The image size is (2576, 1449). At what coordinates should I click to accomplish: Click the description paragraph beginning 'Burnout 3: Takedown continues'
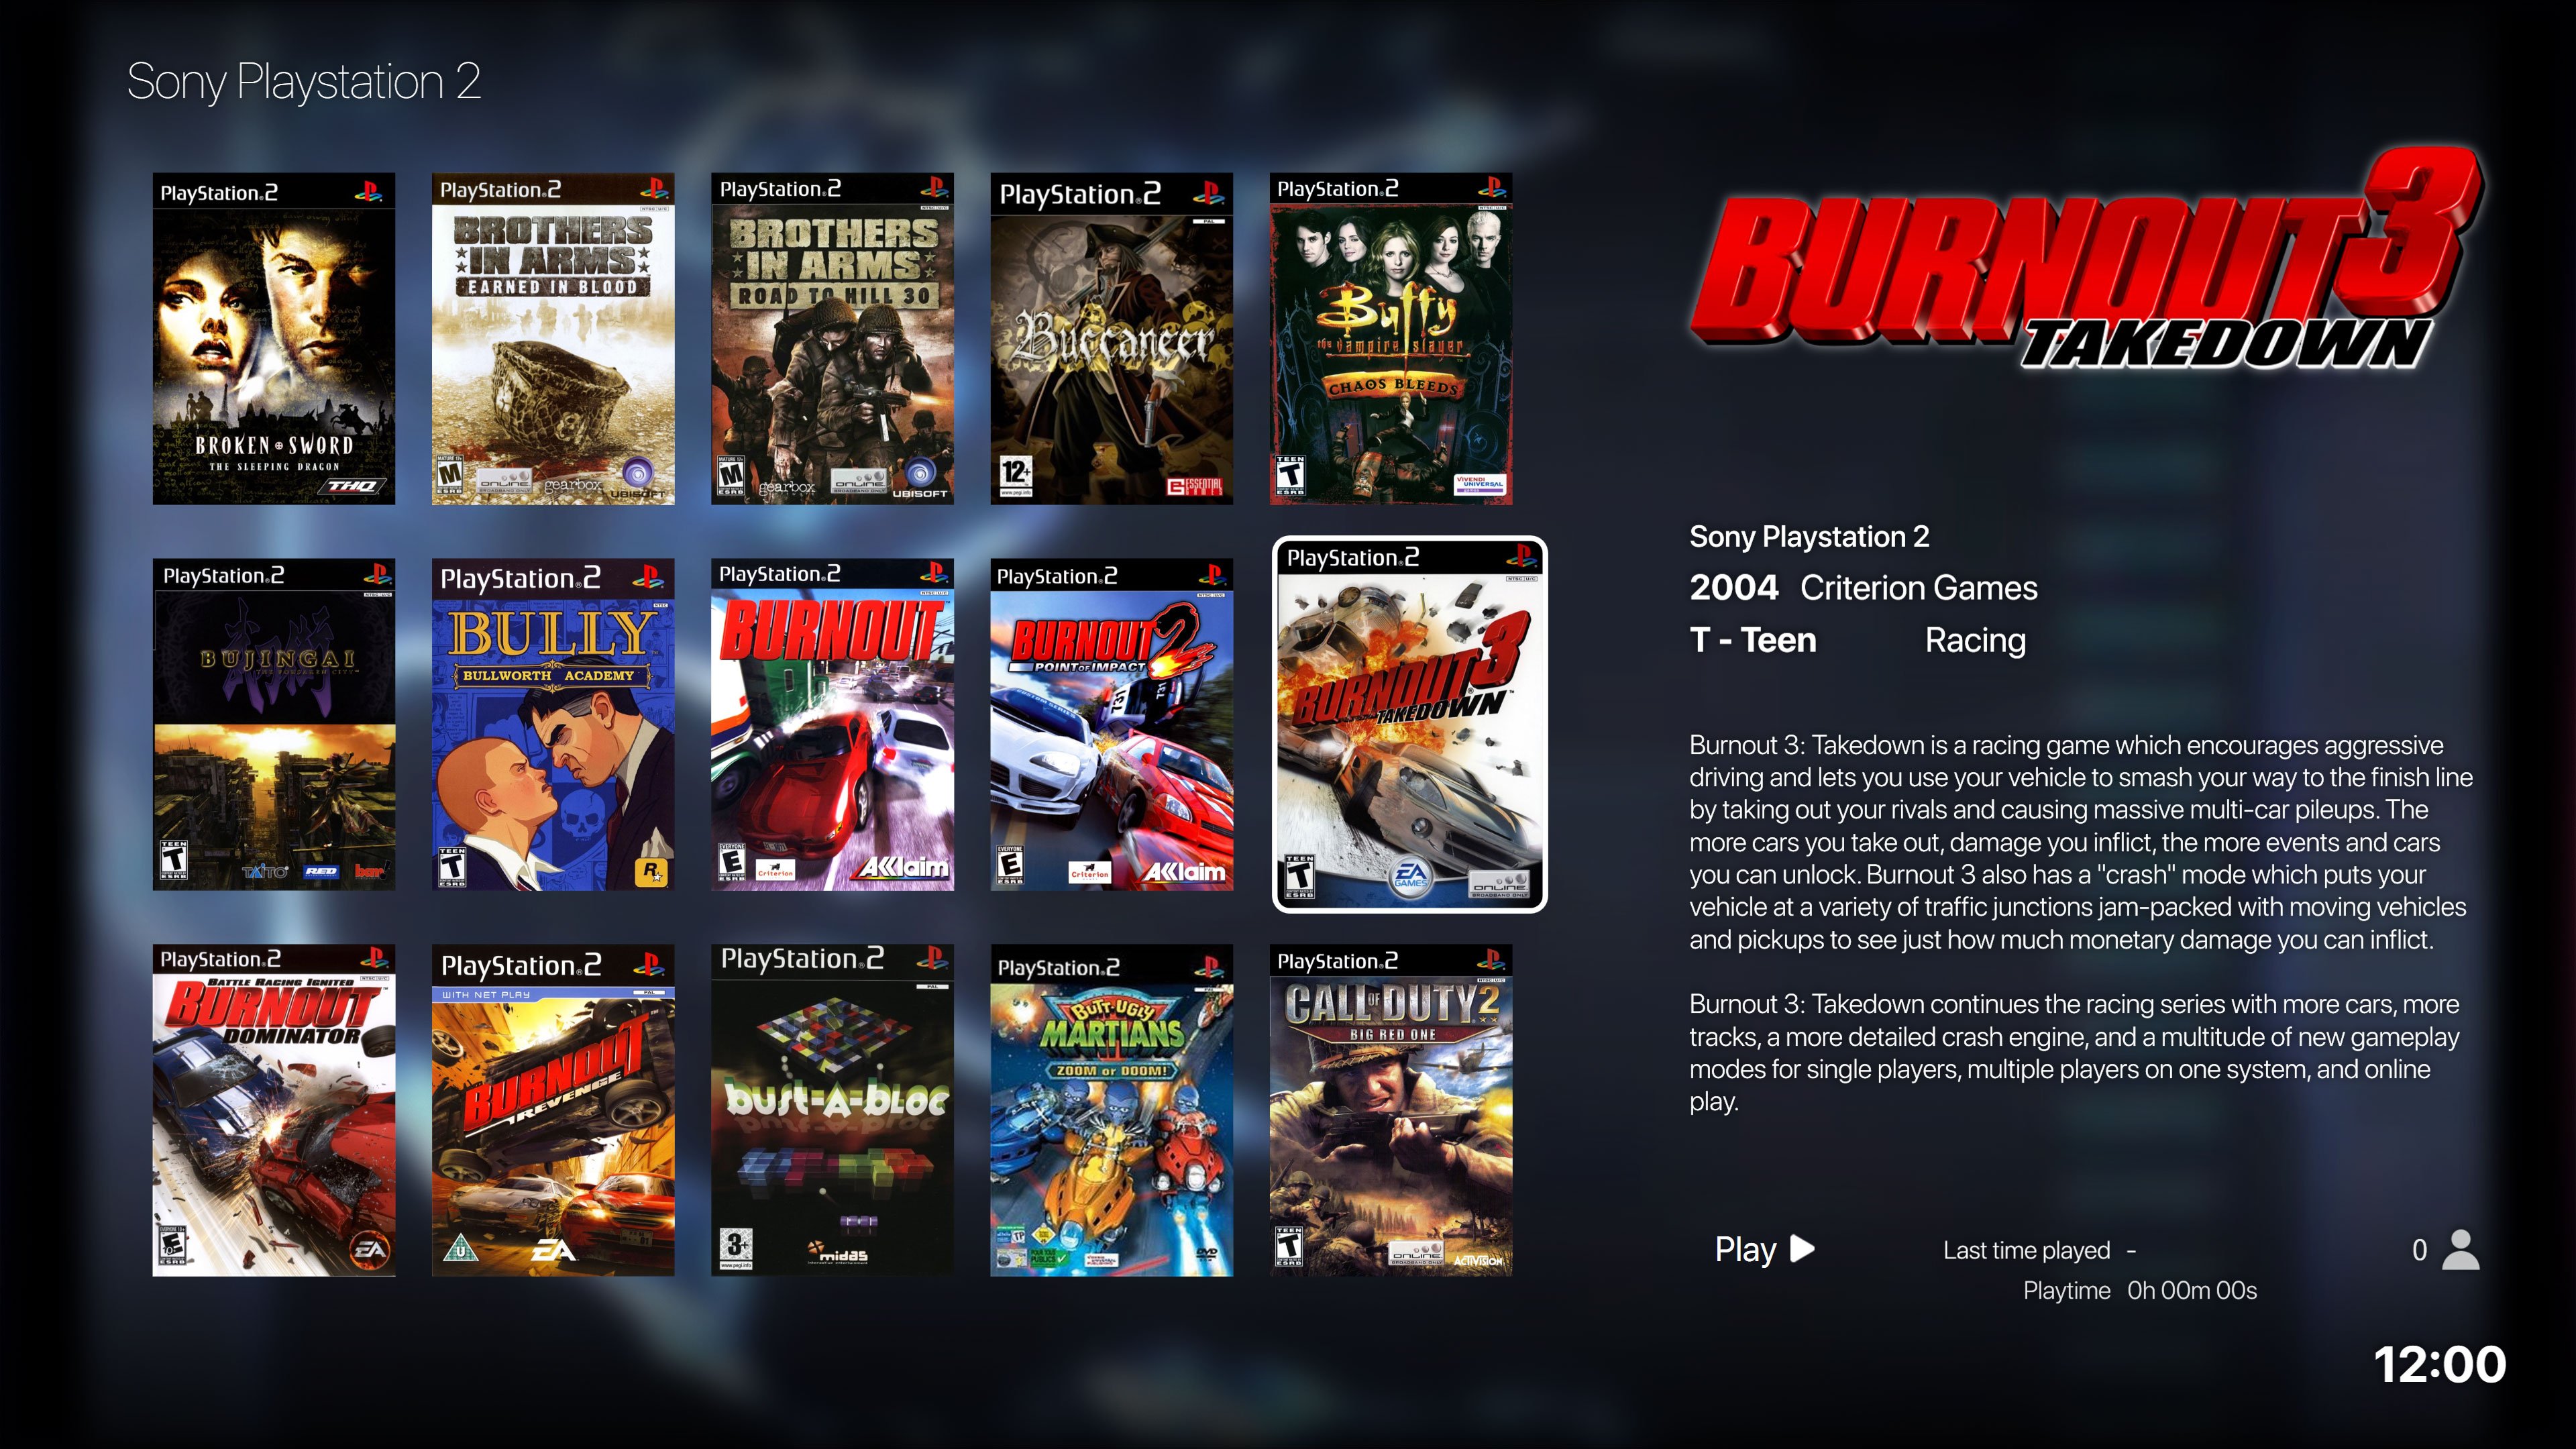pyautogui.click(x=2075, y=1052)
